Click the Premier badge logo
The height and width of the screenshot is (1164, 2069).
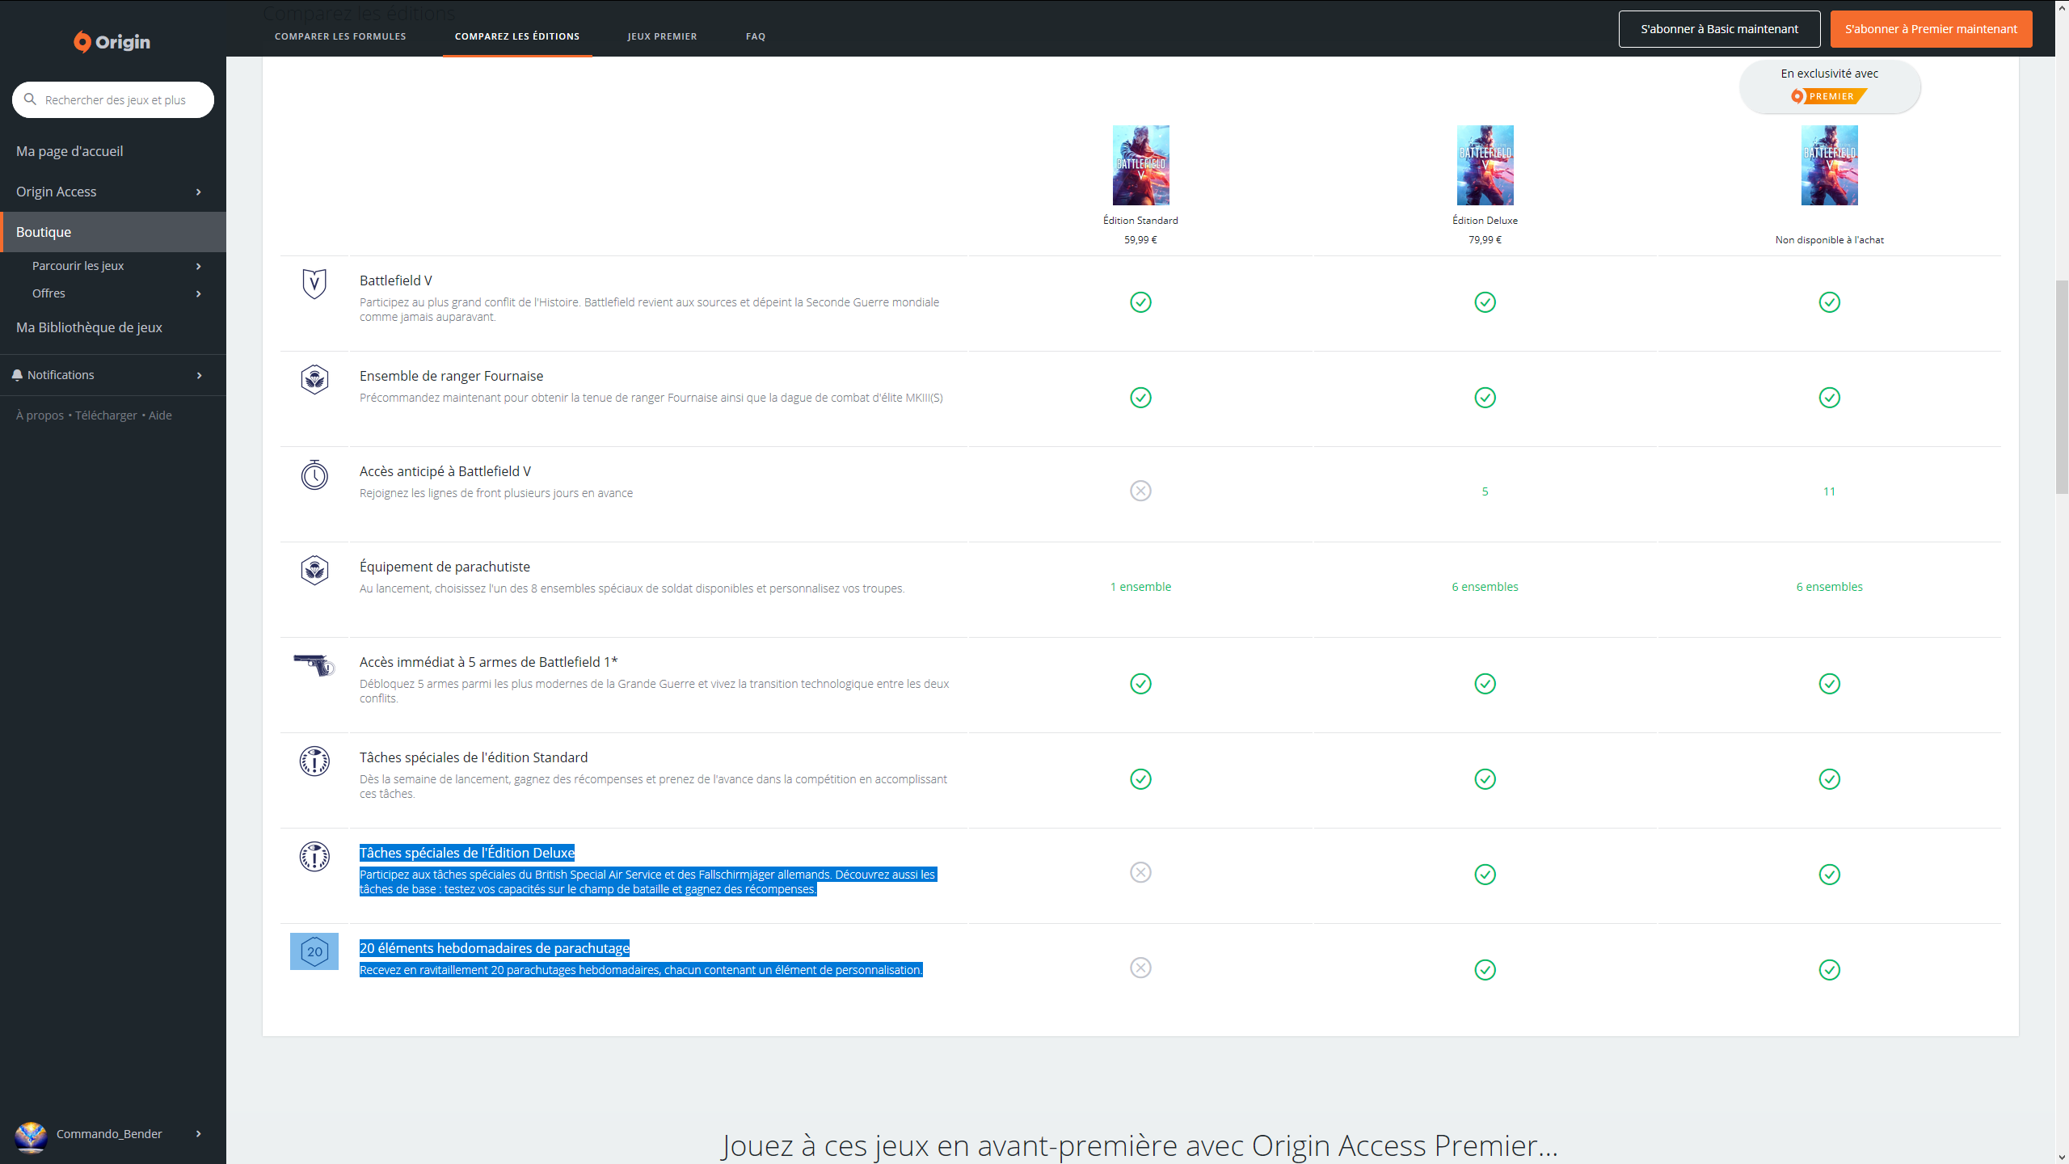point(1829,96)
